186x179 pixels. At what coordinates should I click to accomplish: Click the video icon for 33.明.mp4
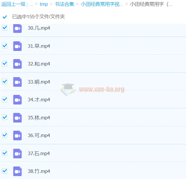(x=17, y=82)
